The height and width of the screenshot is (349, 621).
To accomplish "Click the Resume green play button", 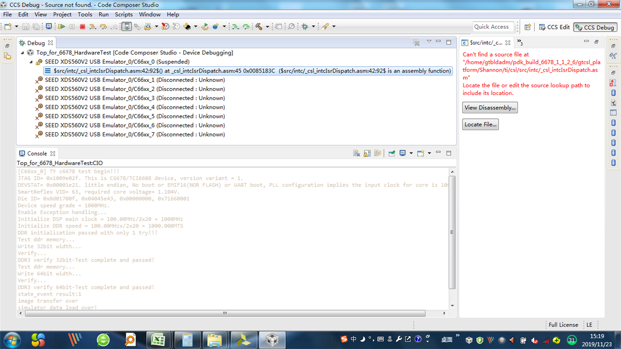I will [62, 26].
